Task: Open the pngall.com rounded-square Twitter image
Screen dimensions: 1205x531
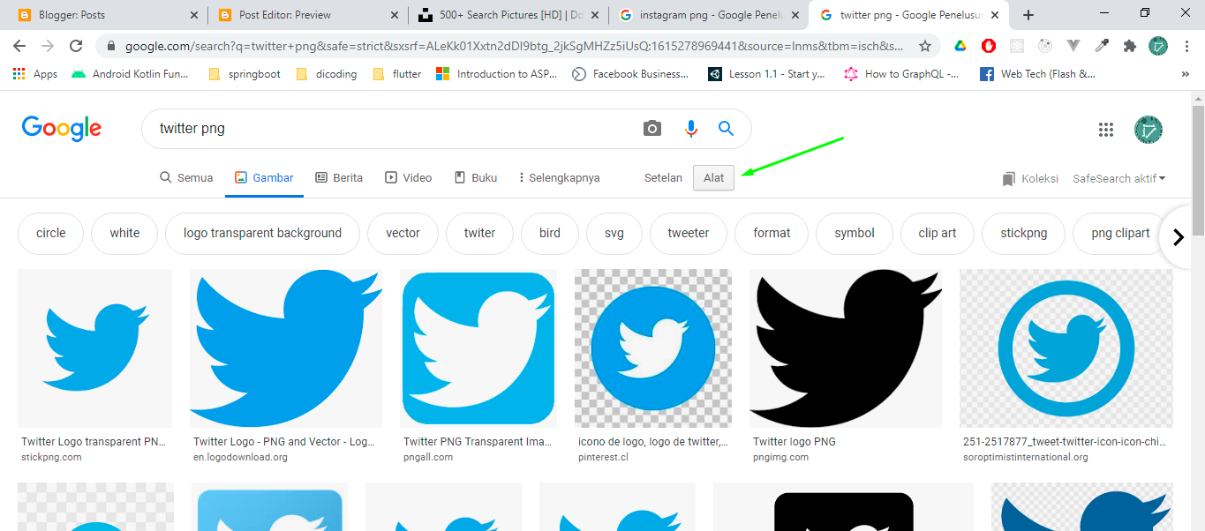Action: tap(478, 348)
